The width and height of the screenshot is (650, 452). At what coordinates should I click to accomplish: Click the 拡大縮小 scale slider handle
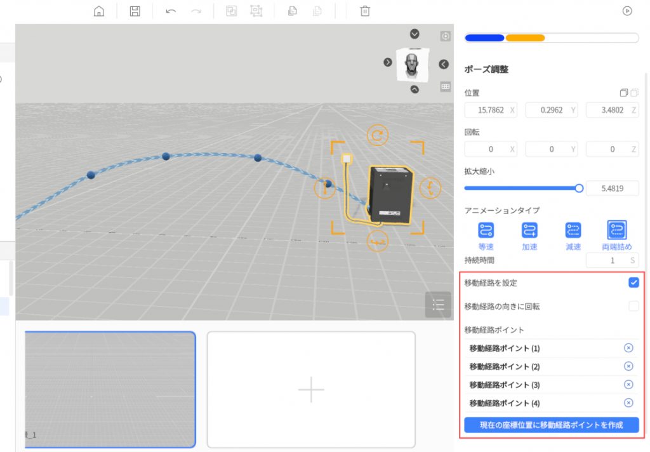579,188
